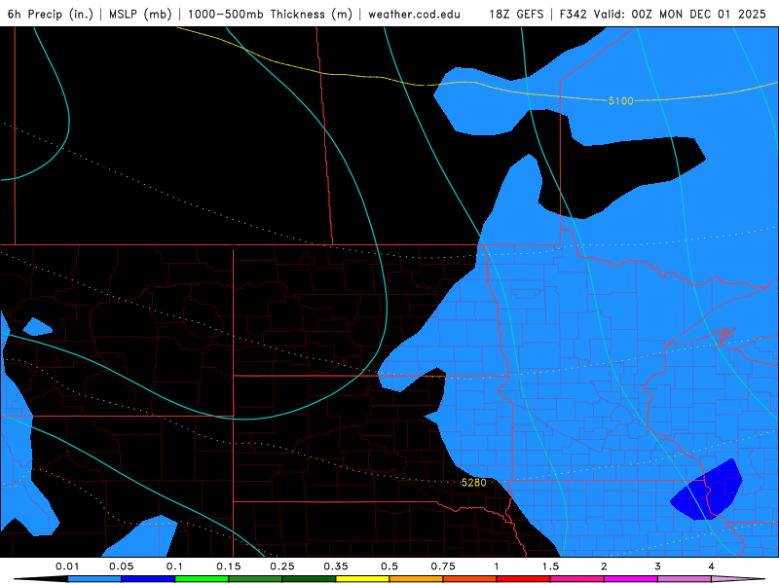
Task: Click the pink 1.5 legend swatch
Action: [x=577, y=579]
